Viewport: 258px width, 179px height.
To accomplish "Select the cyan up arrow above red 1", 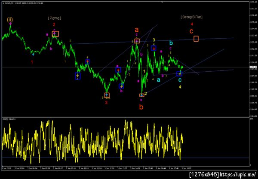I will 33,55.
